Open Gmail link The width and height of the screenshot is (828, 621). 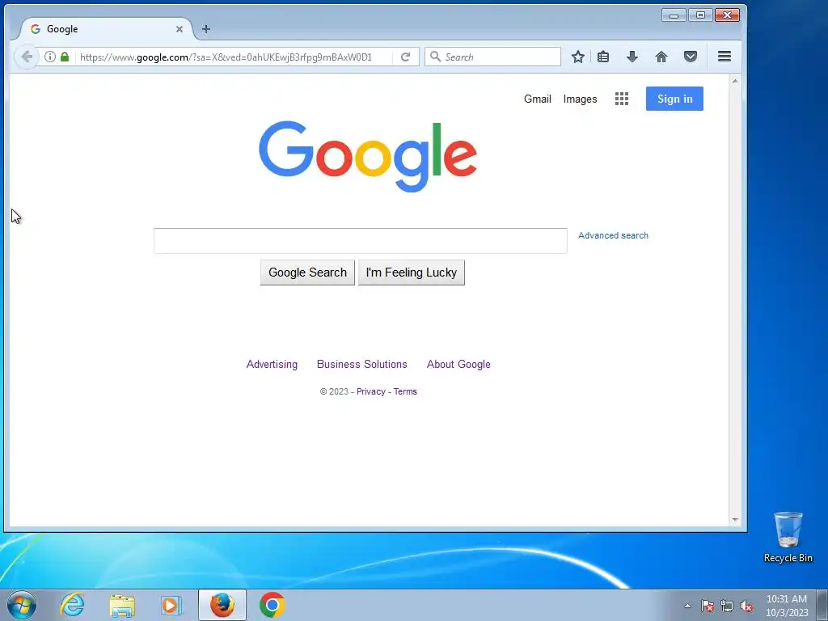pos(538,99)
